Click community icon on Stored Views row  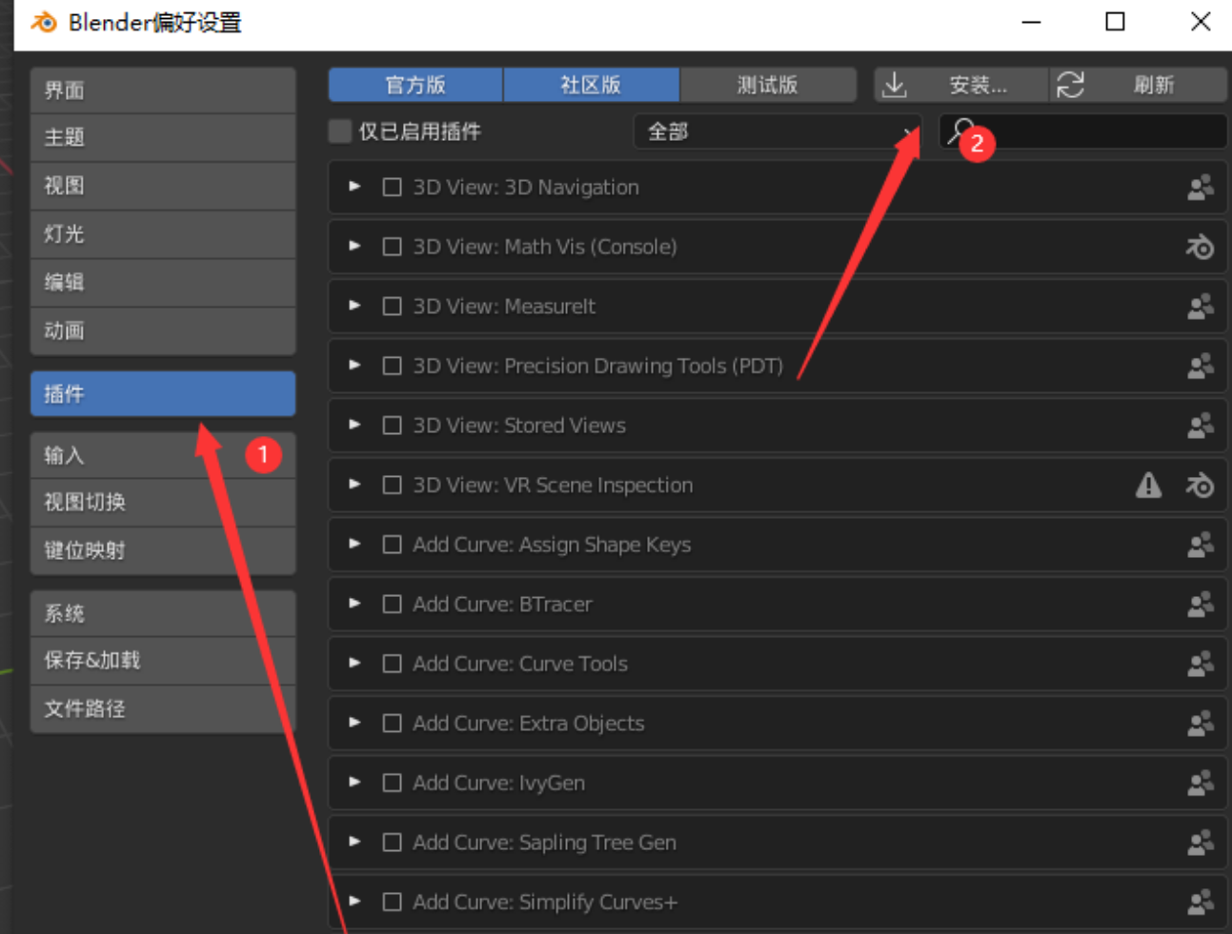(x=1201, y=426)
